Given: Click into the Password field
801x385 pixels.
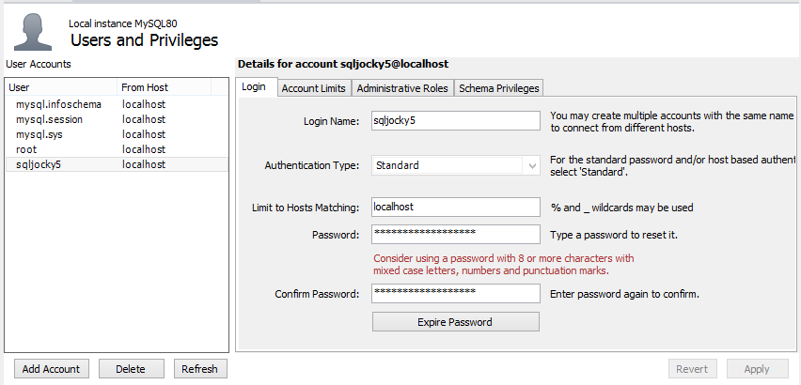Looking at the screenshot, I should tap(456, 235).
